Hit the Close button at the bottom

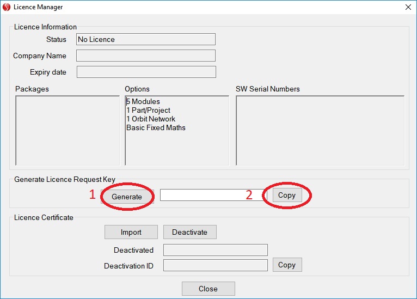coord(208,289)
